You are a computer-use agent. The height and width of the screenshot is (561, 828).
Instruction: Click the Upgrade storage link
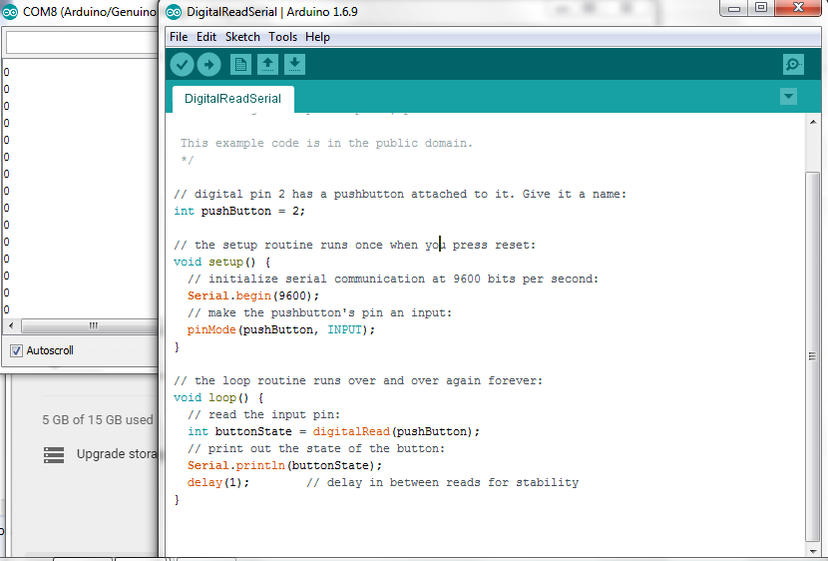point(117,454)
